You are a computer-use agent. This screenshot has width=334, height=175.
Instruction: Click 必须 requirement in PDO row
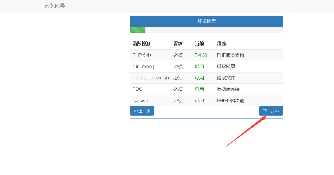pyautogui.click(x=178, y=89)
